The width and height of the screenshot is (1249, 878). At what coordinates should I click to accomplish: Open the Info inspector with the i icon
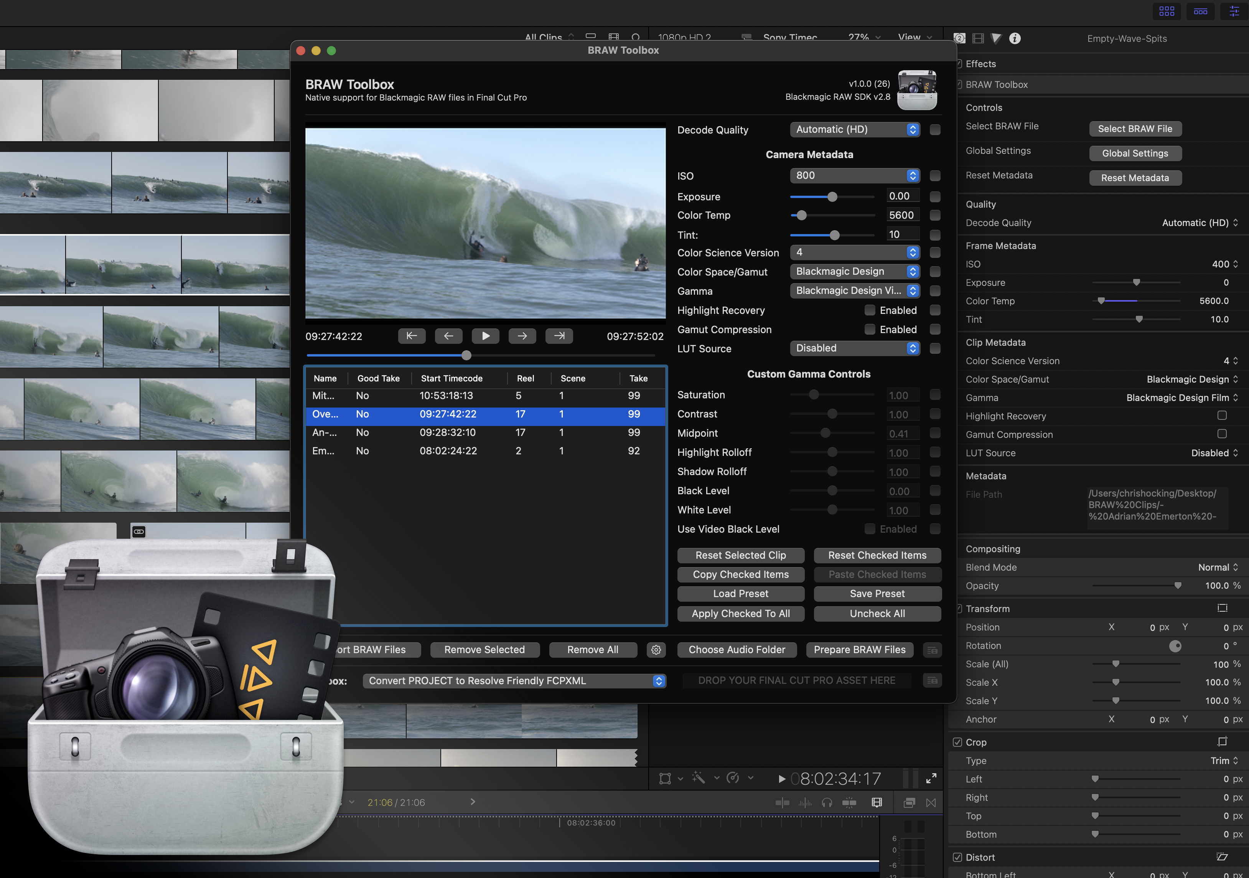(1015, 39)
